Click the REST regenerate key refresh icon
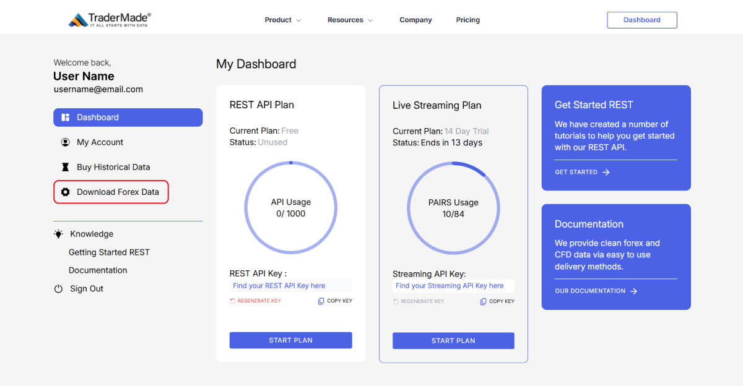The width and height of the screenshot is (743, 386). pos(233,301)
